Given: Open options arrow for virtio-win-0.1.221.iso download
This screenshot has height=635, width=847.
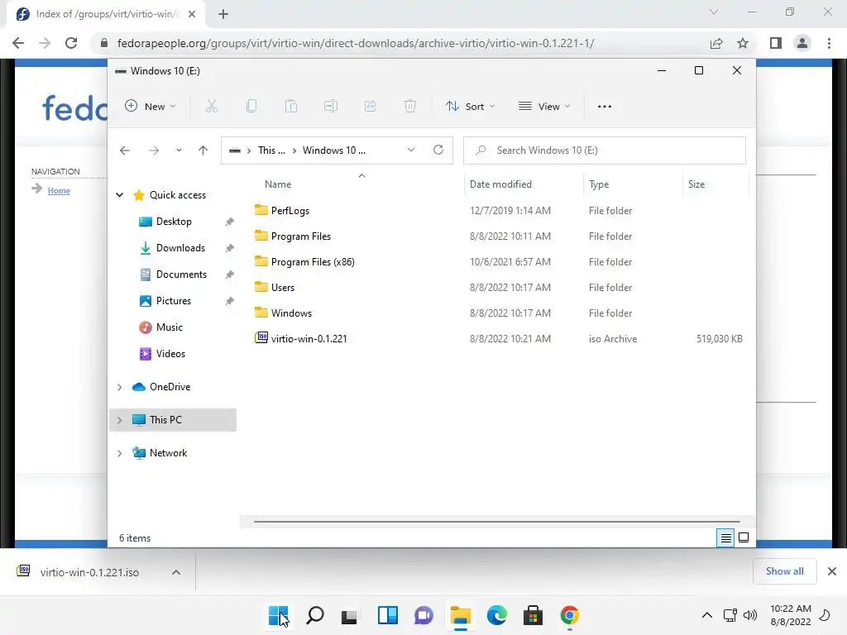Looking at the screenshot, I should [x=176, y=572].
